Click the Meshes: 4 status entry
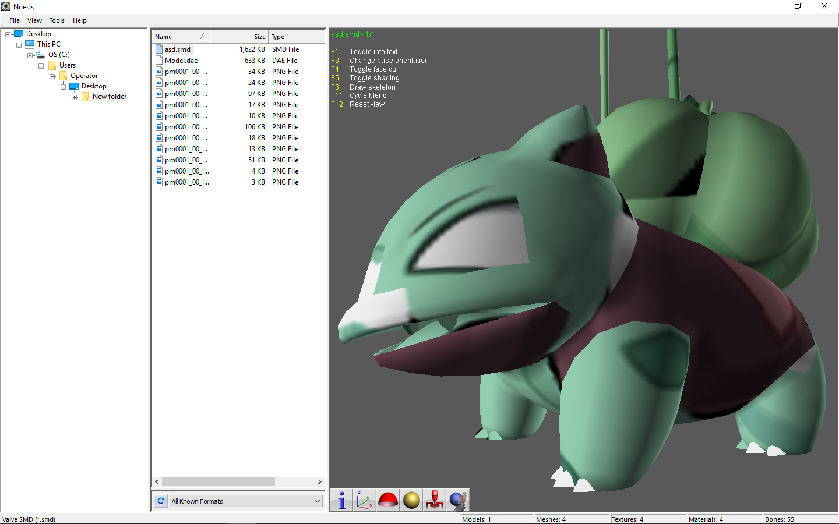The image size is (839, 524). click(572, 519)
